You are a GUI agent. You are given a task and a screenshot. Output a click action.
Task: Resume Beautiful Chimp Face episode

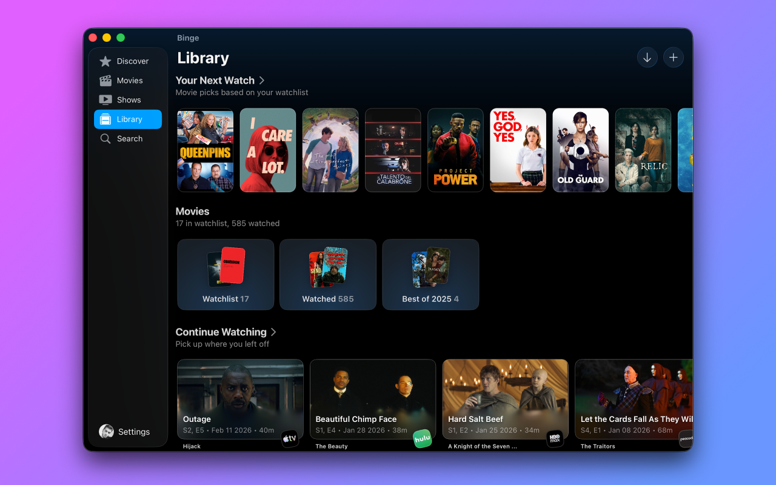tap(373, 399)
